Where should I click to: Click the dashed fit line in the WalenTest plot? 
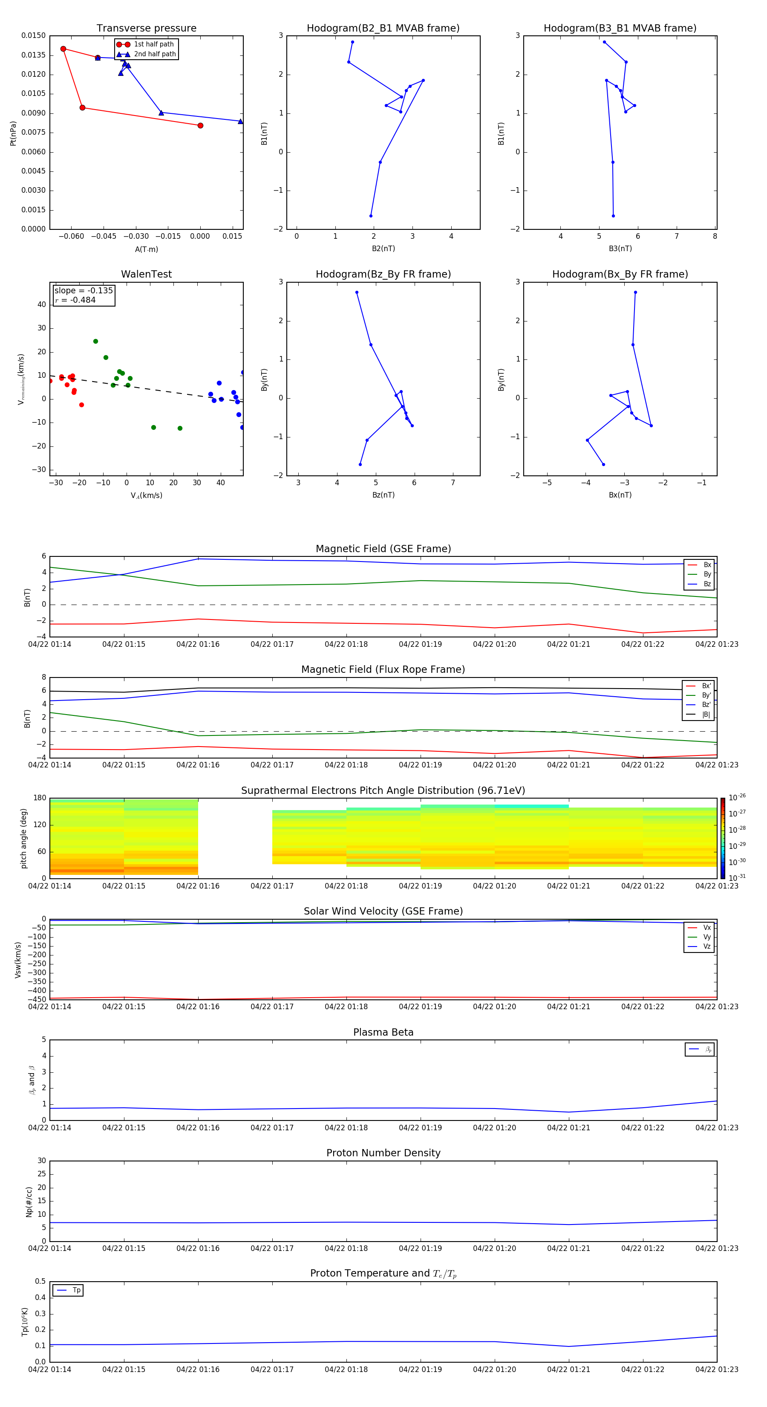click(146, 389)
